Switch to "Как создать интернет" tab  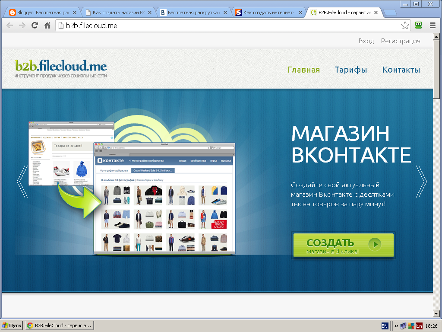click(x=268, y=13)
